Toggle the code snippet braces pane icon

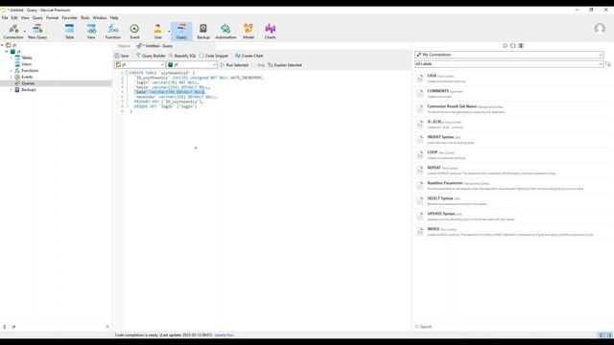(x=512, y=46)
